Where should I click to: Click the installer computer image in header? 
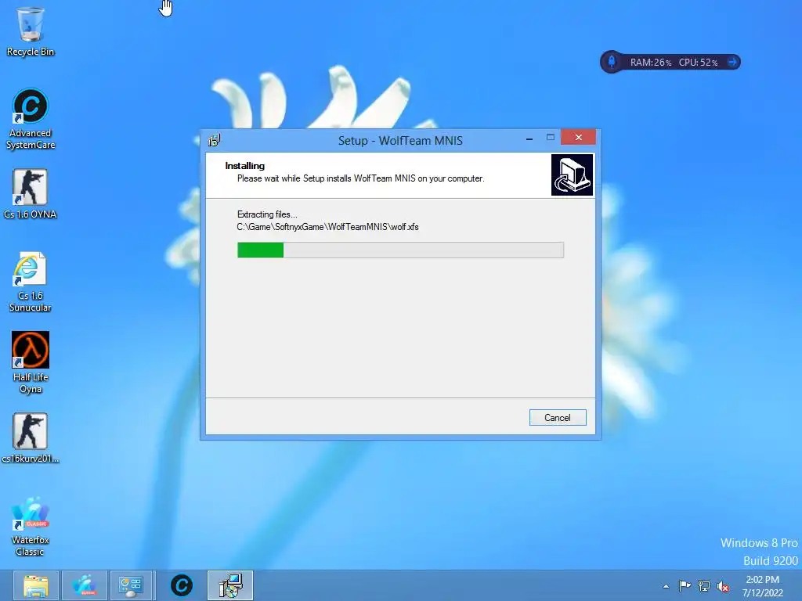click(572, 175)
